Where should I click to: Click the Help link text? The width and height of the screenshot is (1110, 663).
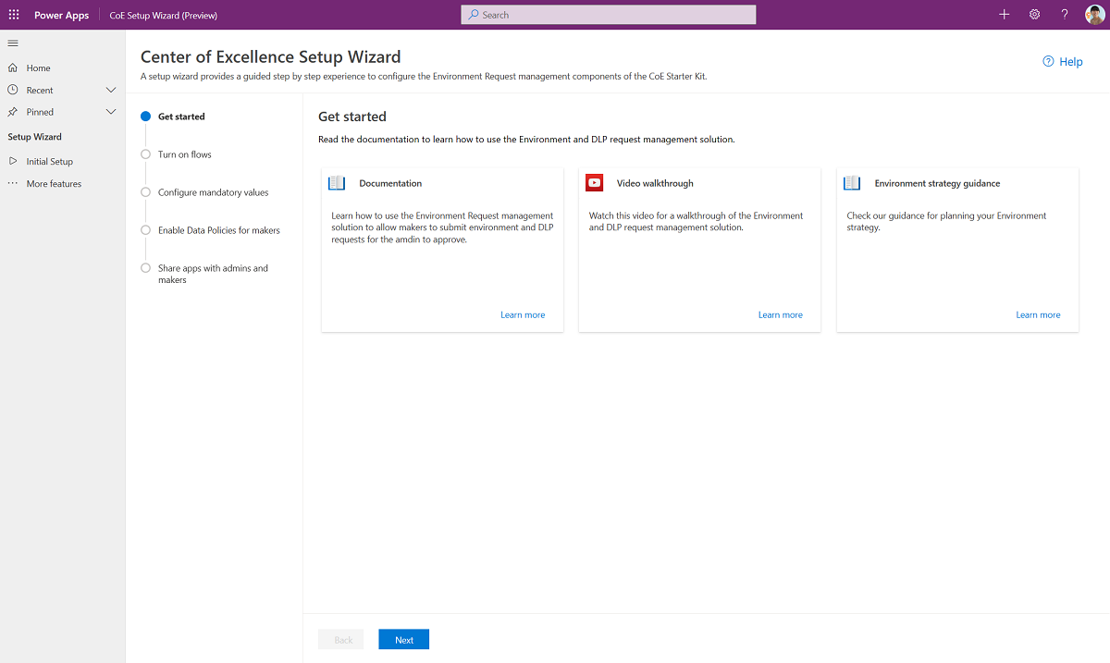(1071, 62)
